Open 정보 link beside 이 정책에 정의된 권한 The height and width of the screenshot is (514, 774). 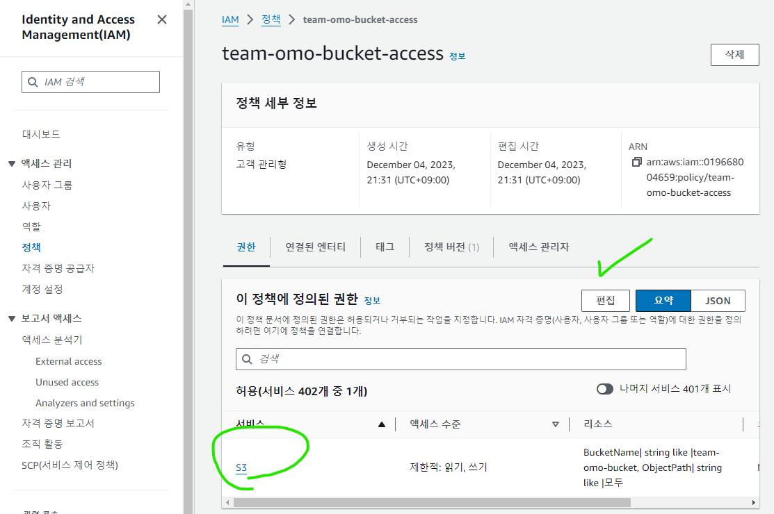372,301
